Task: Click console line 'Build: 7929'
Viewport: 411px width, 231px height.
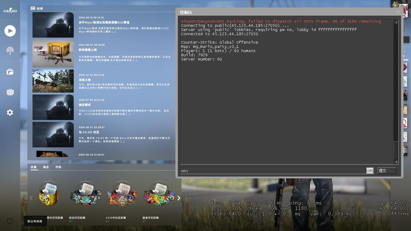Action: [x=194, y=55]
